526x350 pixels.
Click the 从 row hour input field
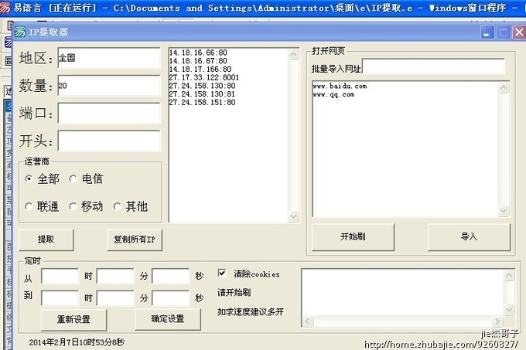pyautogui.click(x=60, y=276)
